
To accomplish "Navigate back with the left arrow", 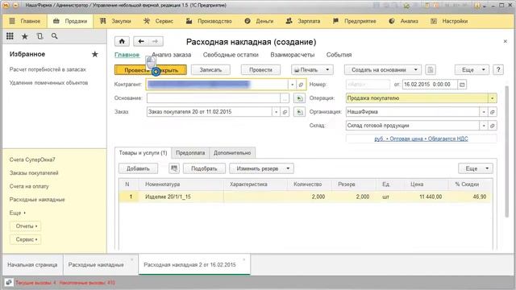I will click(141, 41).
